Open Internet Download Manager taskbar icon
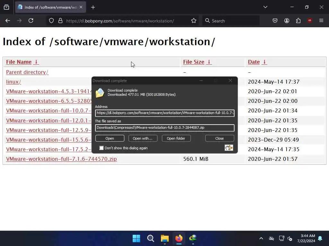 193,238
